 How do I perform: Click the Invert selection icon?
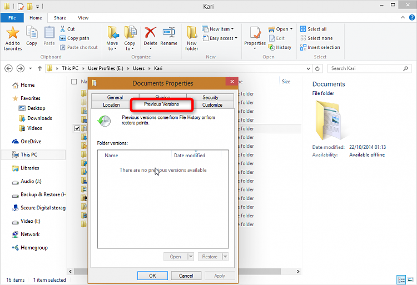coord(303,47)
